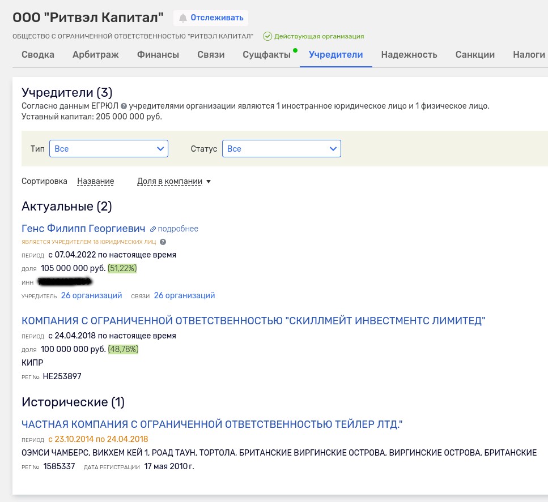
Task: Click the green dot on Сущфакты tab
Action: click(295, 50)
